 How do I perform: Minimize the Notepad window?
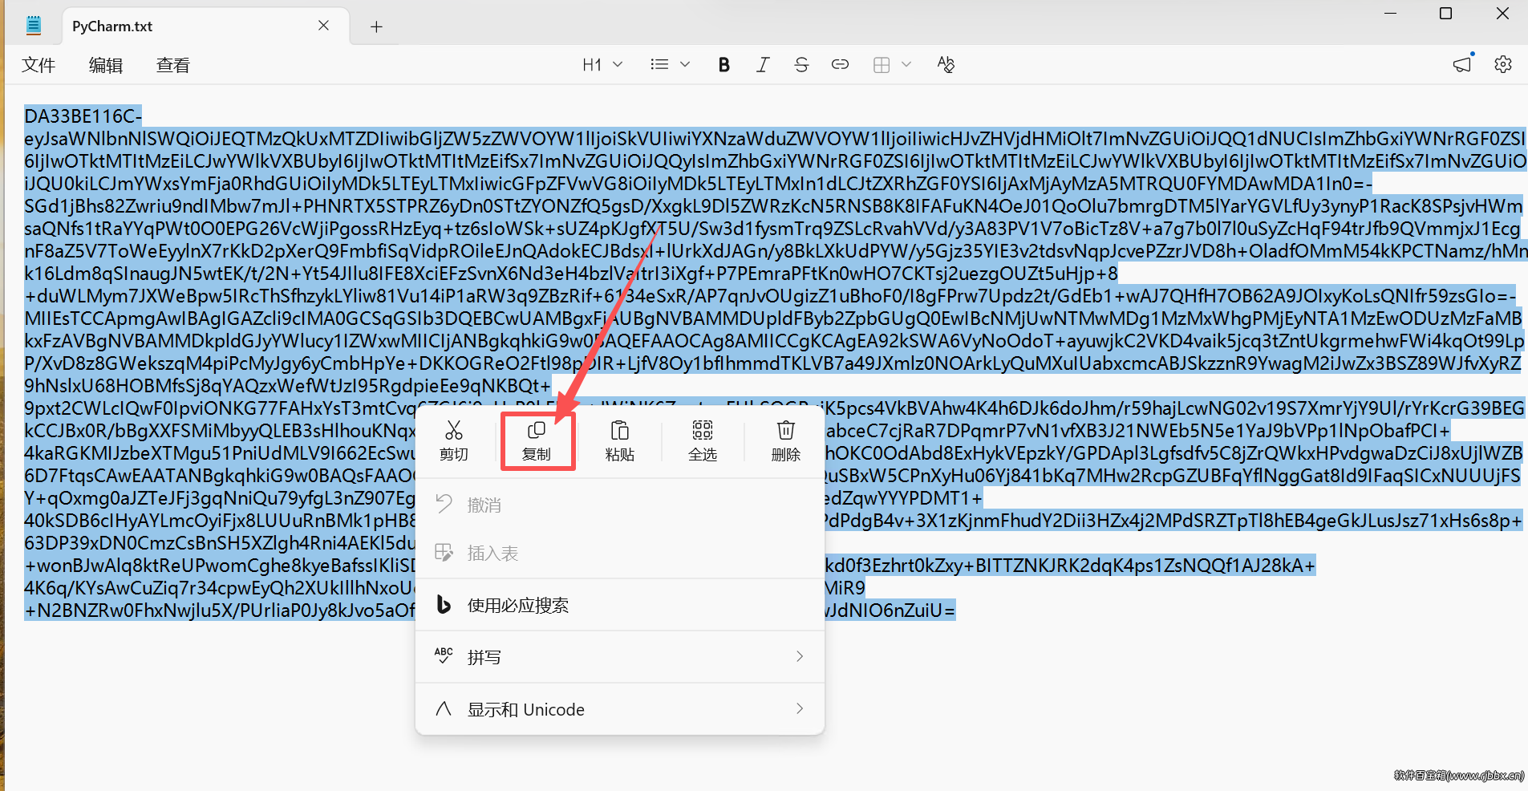click(1391, 14)
